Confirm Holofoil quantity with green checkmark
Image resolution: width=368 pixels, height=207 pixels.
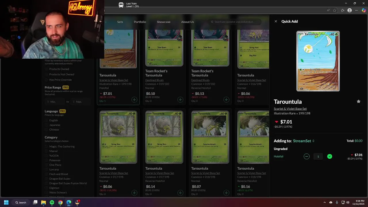pyautogui.click(x=329, y=156)
